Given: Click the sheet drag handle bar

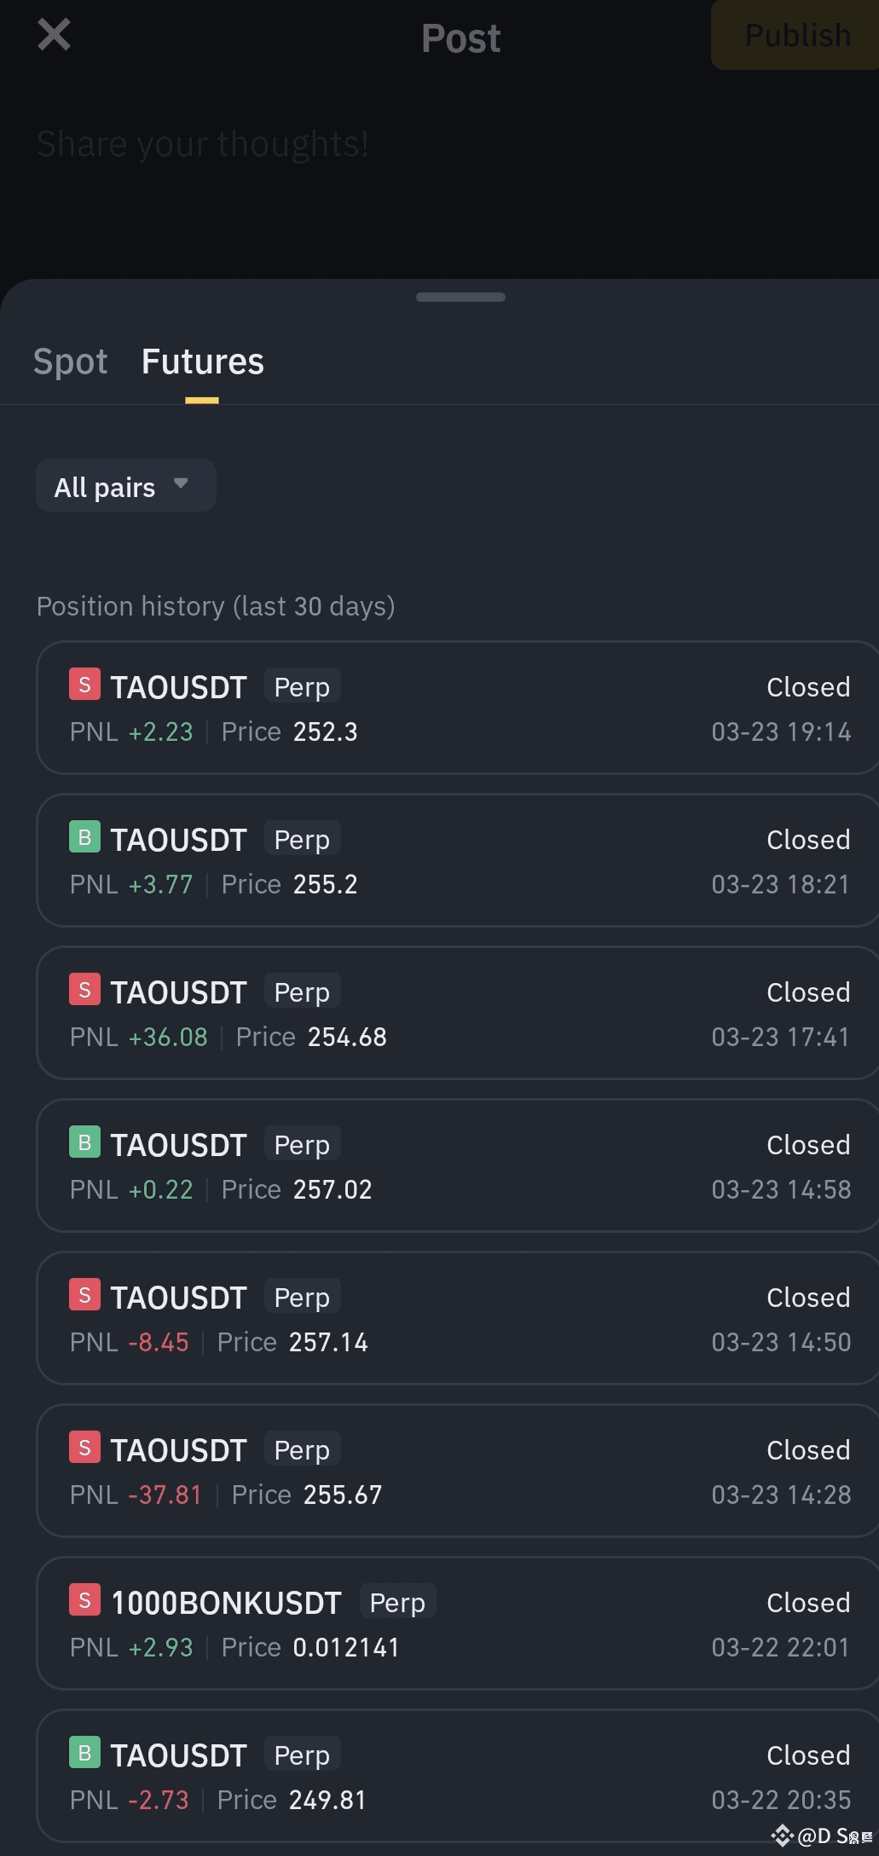Looking at the screenshot, I should (460, 297).
